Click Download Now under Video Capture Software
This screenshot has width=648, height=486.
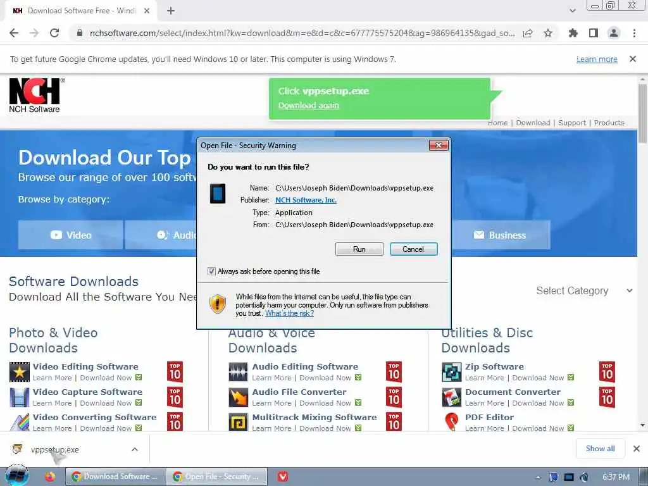[106, 403]
